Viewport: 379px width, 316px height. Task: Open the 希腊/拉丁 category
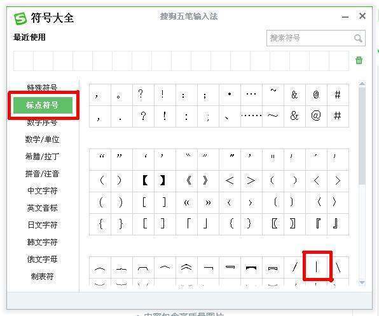tap(43, 157)
